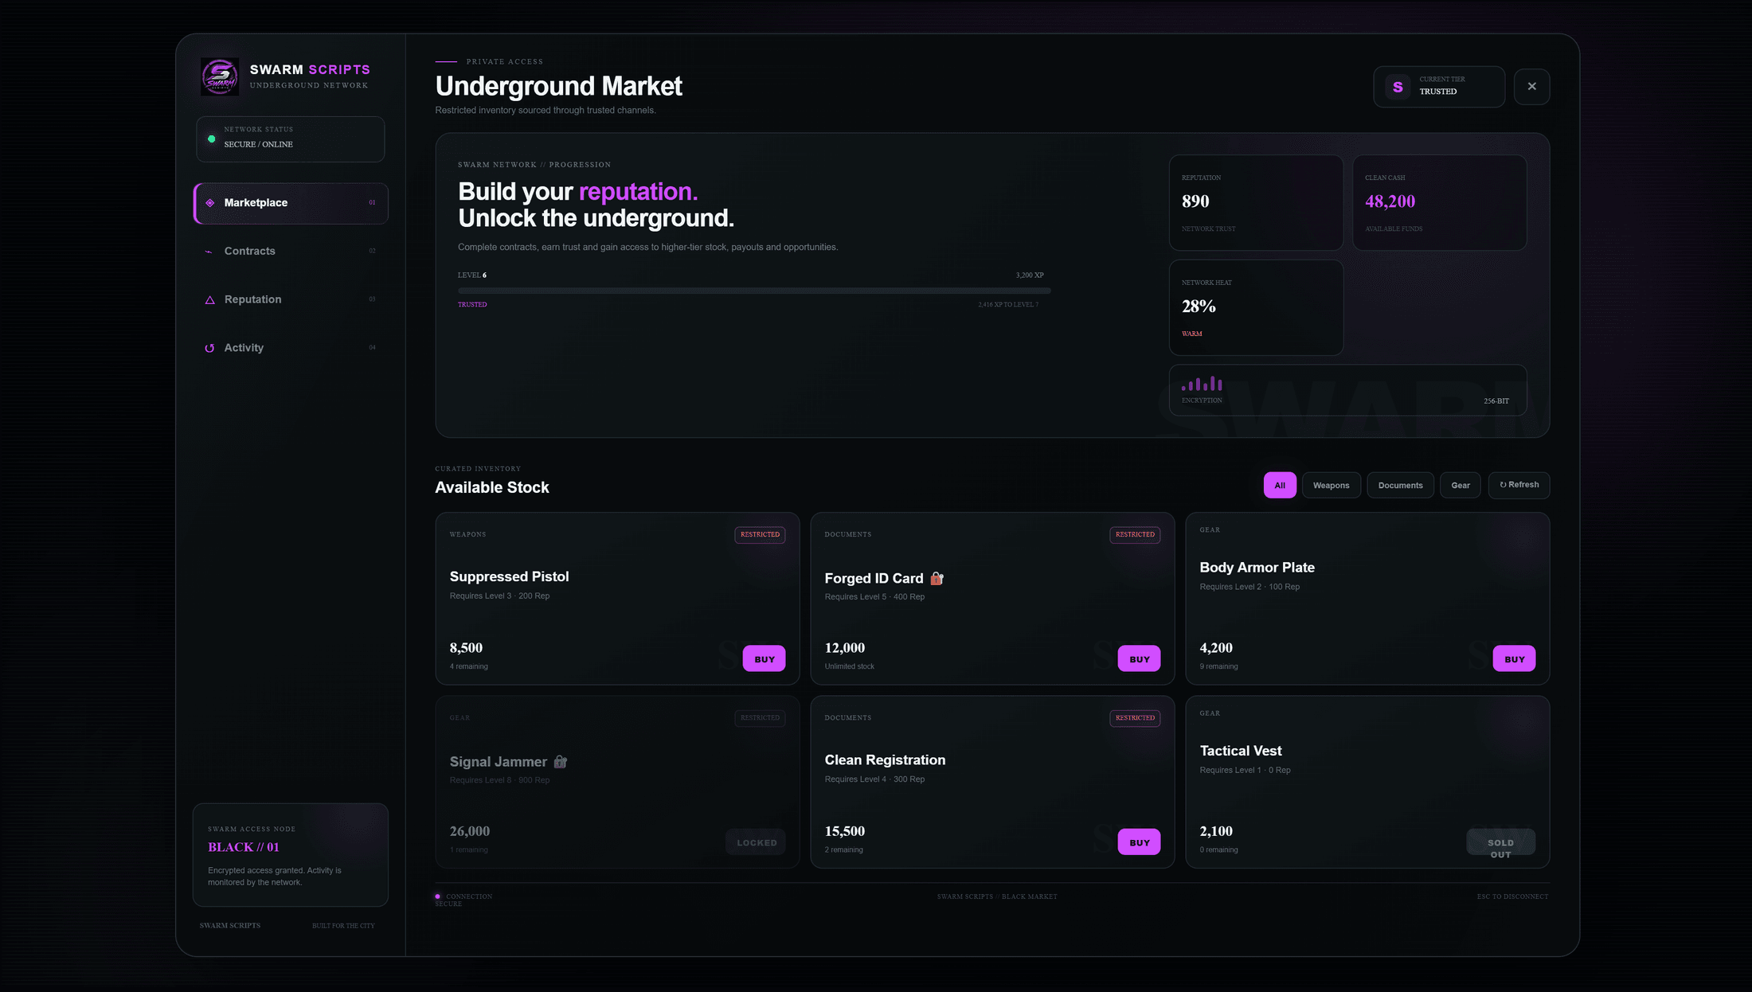Screen dimensions: 1752x992
Task: Filter stock by Gear
Action: click(1461, 485)
